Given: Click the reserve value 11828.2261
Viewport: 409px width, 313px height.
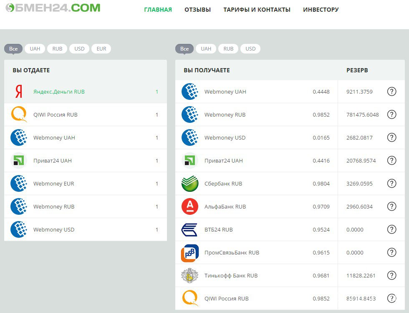Looking at the screenshot, I should click(361, 276).
